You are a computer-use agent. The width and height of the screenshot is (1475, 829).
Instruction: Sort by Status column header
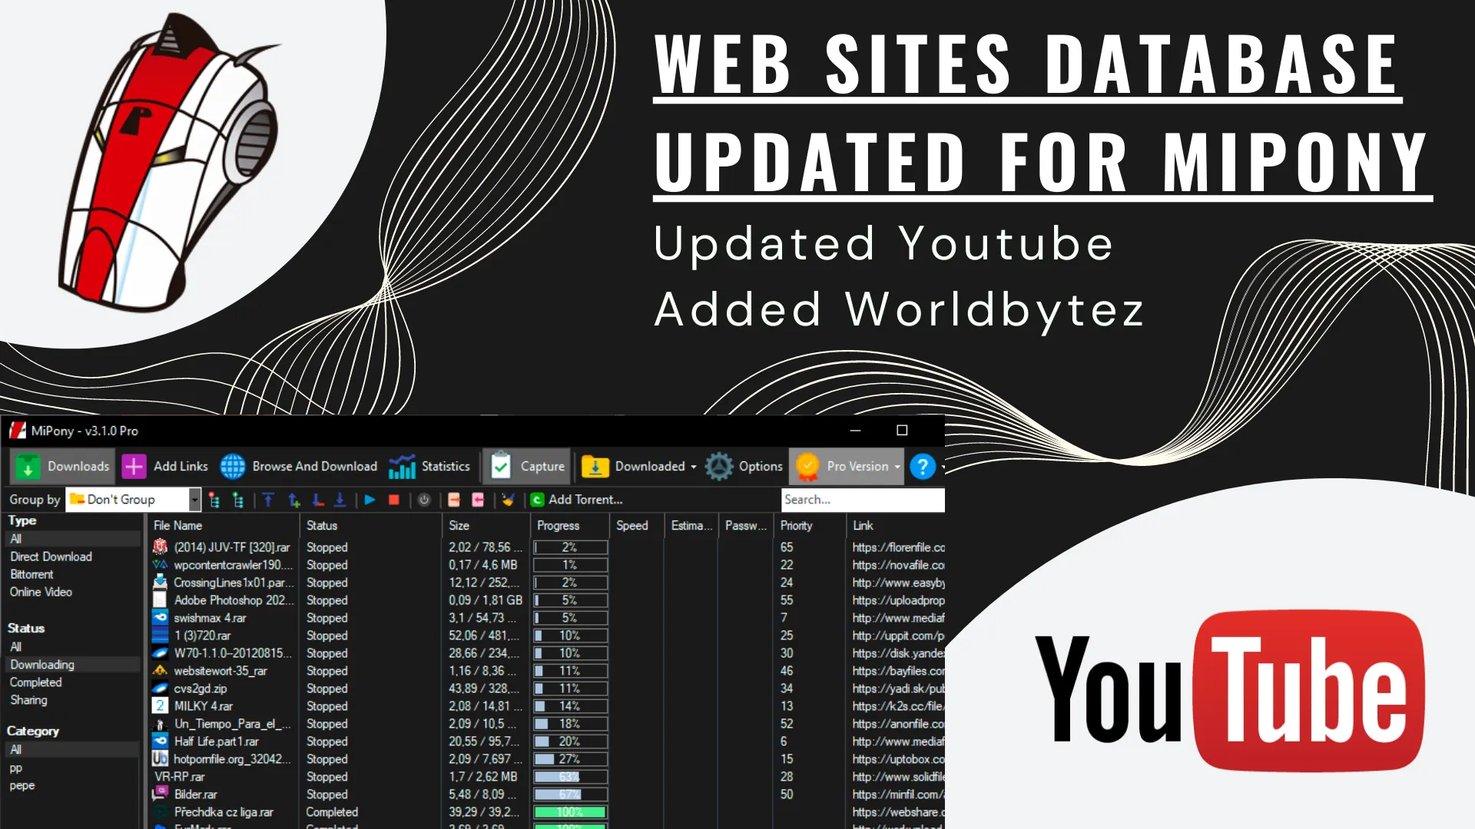point(371,526)
